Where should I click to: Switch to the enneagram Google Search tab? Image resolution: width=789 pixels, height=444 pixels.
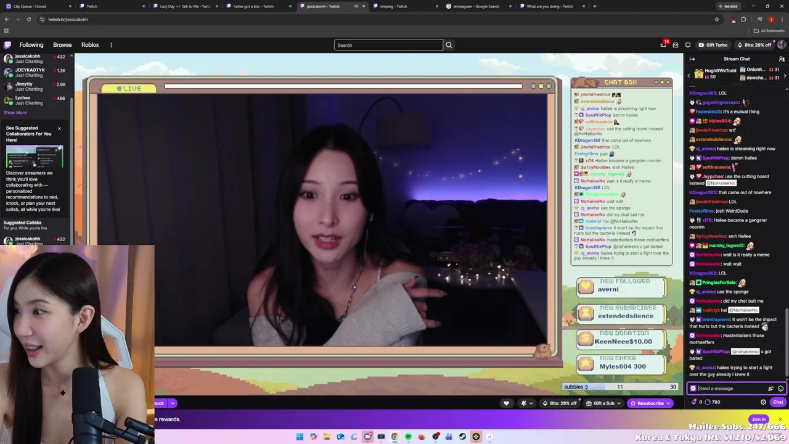[x=478, y=6]
